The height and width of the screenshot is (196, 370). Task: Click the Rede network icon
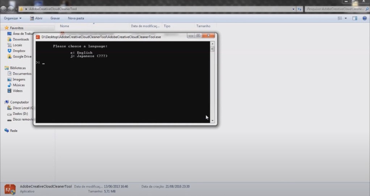7,131
